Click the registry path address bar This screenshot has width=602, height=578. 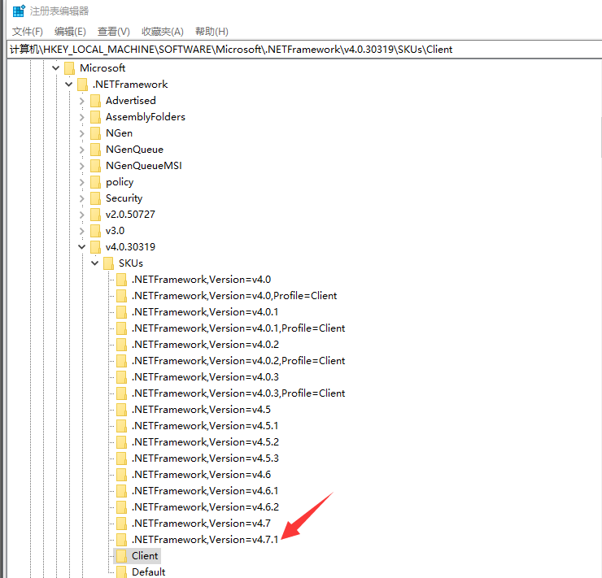click(304, 50)
